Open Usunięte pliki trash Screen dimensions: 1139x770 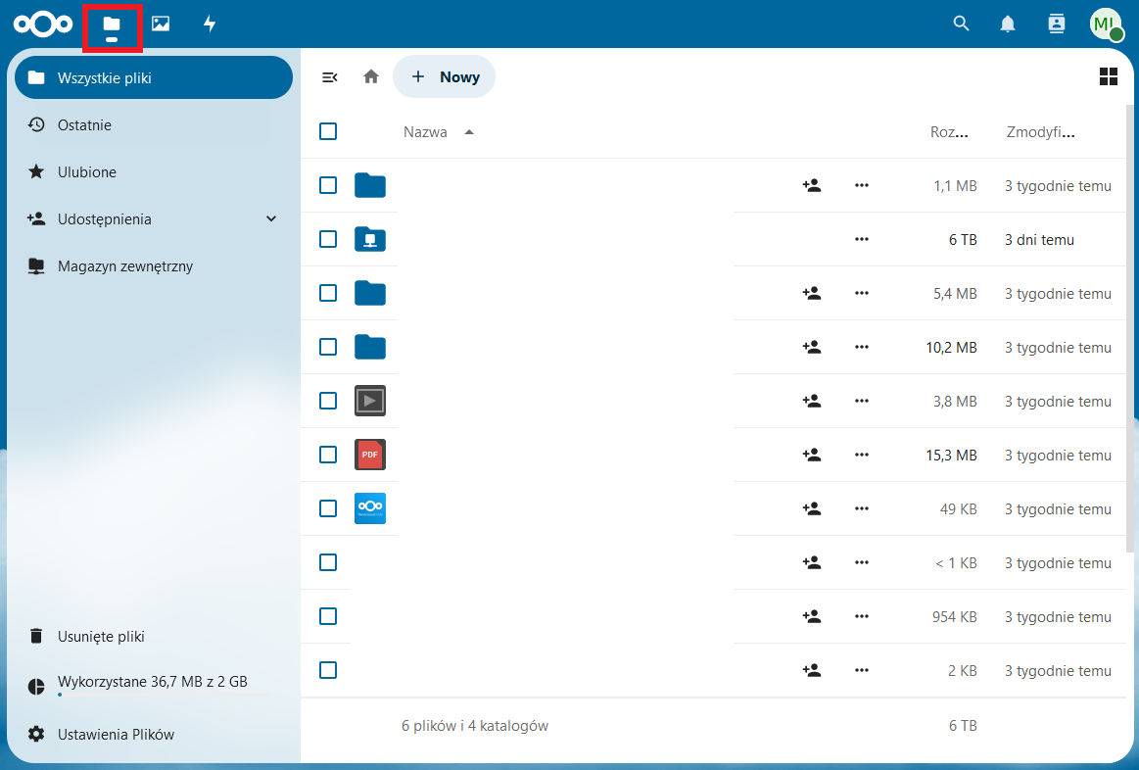coord(154,637)
